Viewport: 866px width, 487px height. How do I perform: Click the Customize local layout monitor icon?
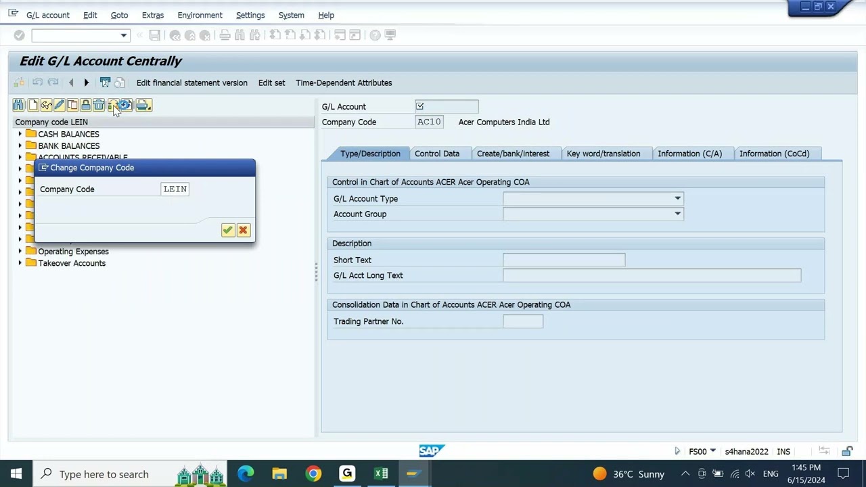390,35
